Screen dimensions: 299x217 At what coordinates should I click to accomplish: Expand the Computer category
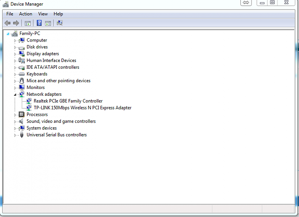point(15,41)
